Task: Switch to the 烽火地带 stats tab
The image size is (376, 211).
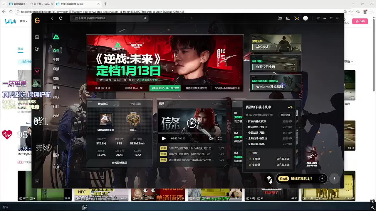Action: [x=103, y=104]
